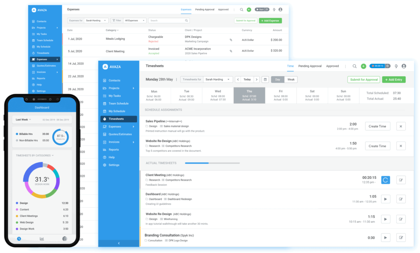Expand the Last Week dropdown on mobile dashboard
The width and height of the screenshot is (420, 253).
click(23, 120)
